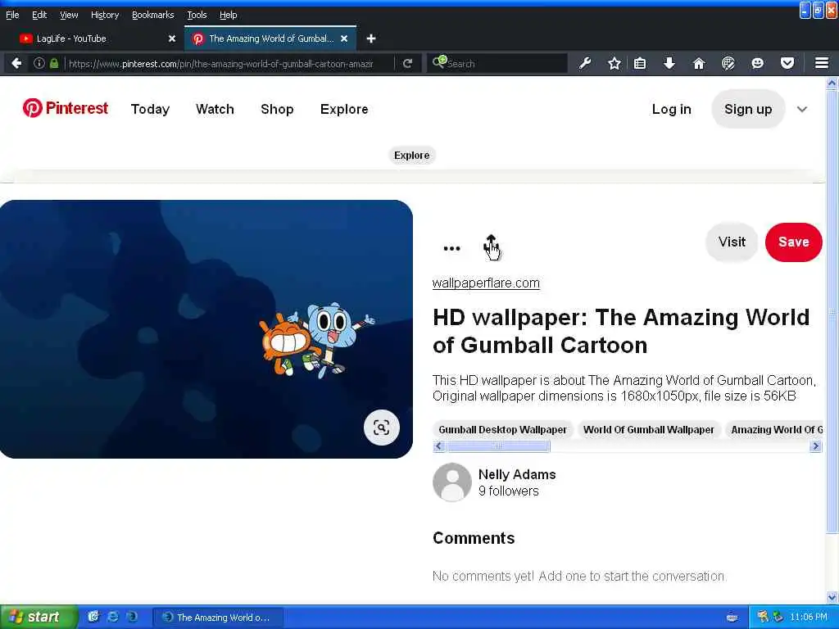Click the wrench developer tools icon
Viewport: 839px width, 629px height.
[585, 63]
